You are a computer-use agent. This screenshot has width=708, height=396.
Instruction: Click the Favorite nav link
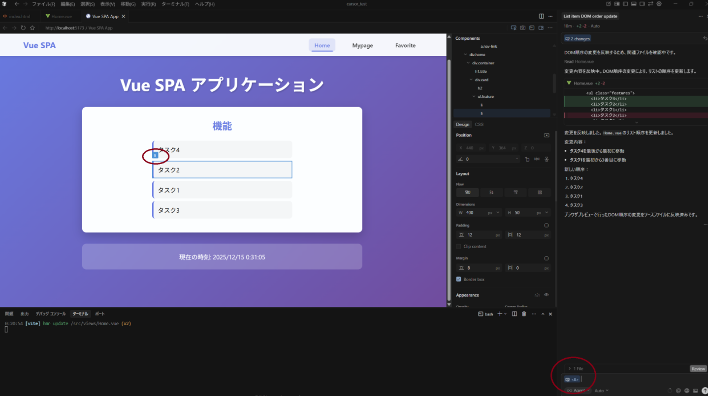(x=405, y=45)
